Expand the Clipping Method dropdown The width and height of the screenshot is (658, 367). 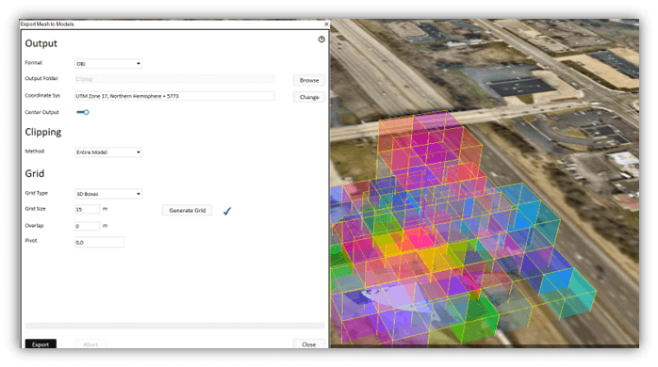(108, 152)
